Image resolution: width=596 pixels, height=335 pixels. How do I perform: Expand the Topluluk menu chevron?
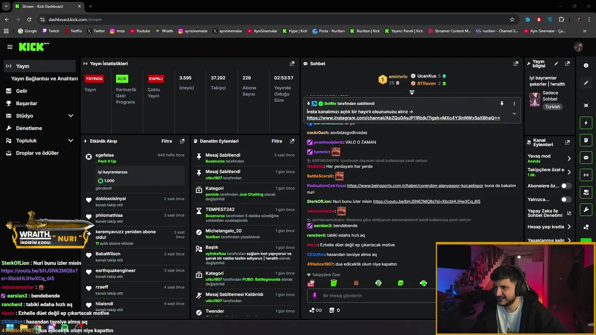[x=71, y=141]
